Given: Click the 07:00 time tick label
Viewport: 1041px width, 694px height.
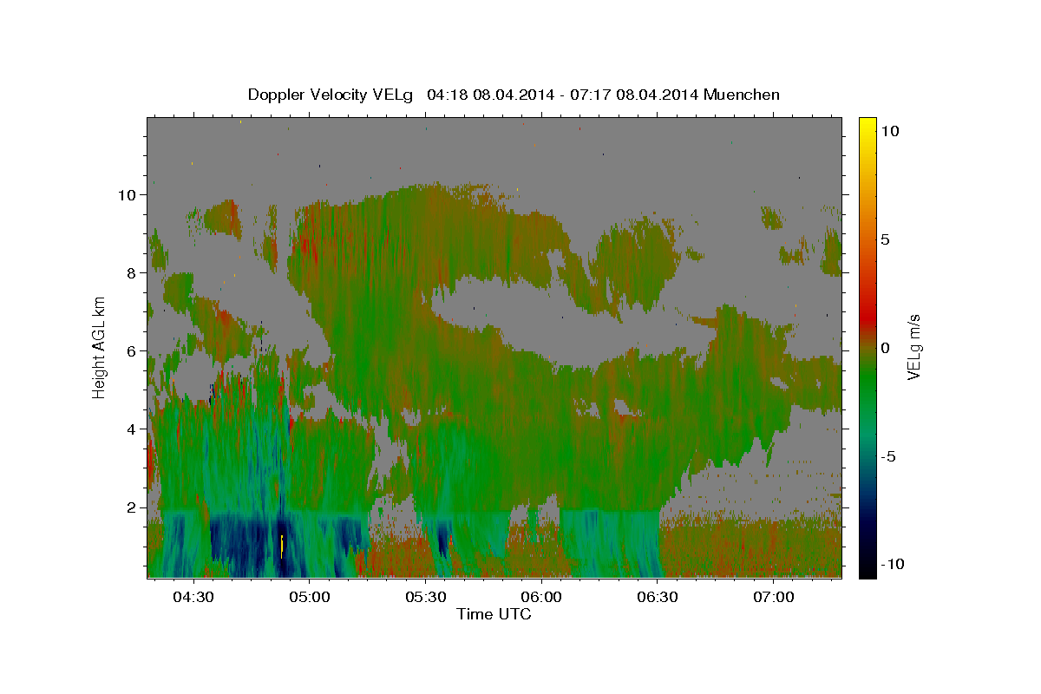Looking at the screenshot, I should [774, 597].
